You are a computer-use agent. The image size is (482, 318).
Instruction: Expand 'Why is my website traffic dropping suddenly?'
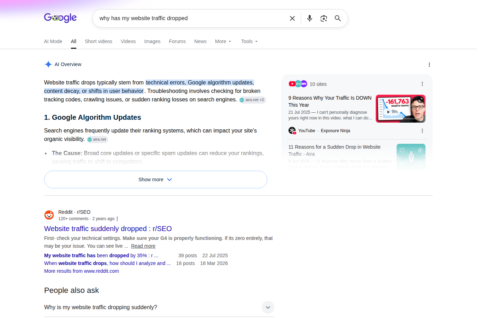tap(159, 307)
